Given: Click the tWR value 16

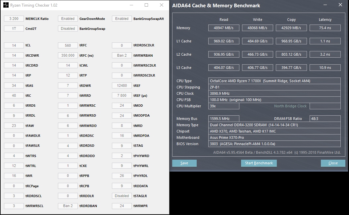Looking at the screenshot, I should point(14,176).
